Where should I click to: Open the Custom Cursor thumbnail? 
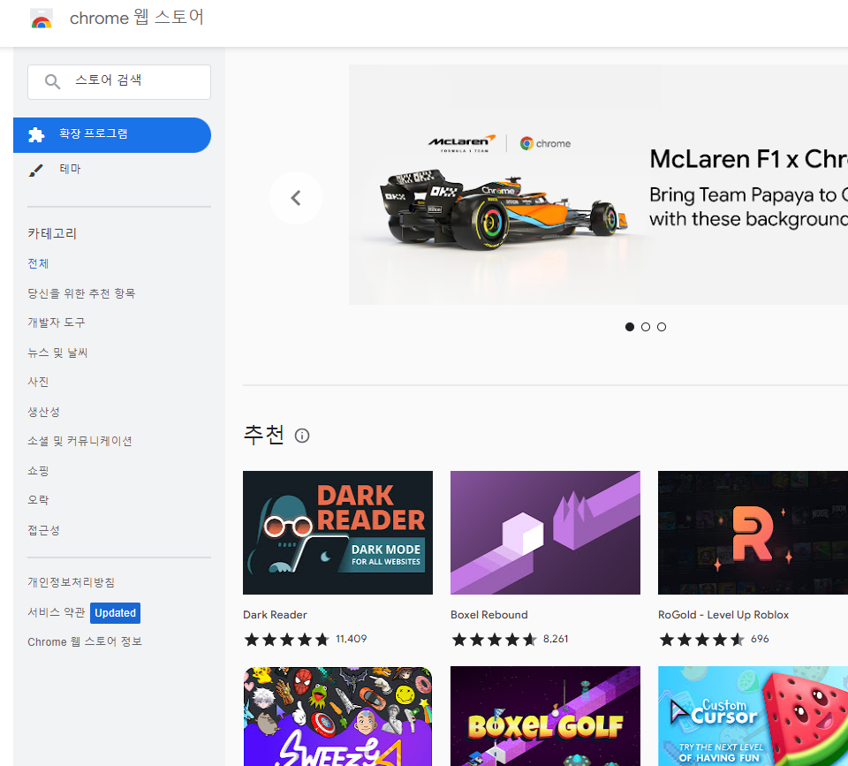(x=753, y=717)
